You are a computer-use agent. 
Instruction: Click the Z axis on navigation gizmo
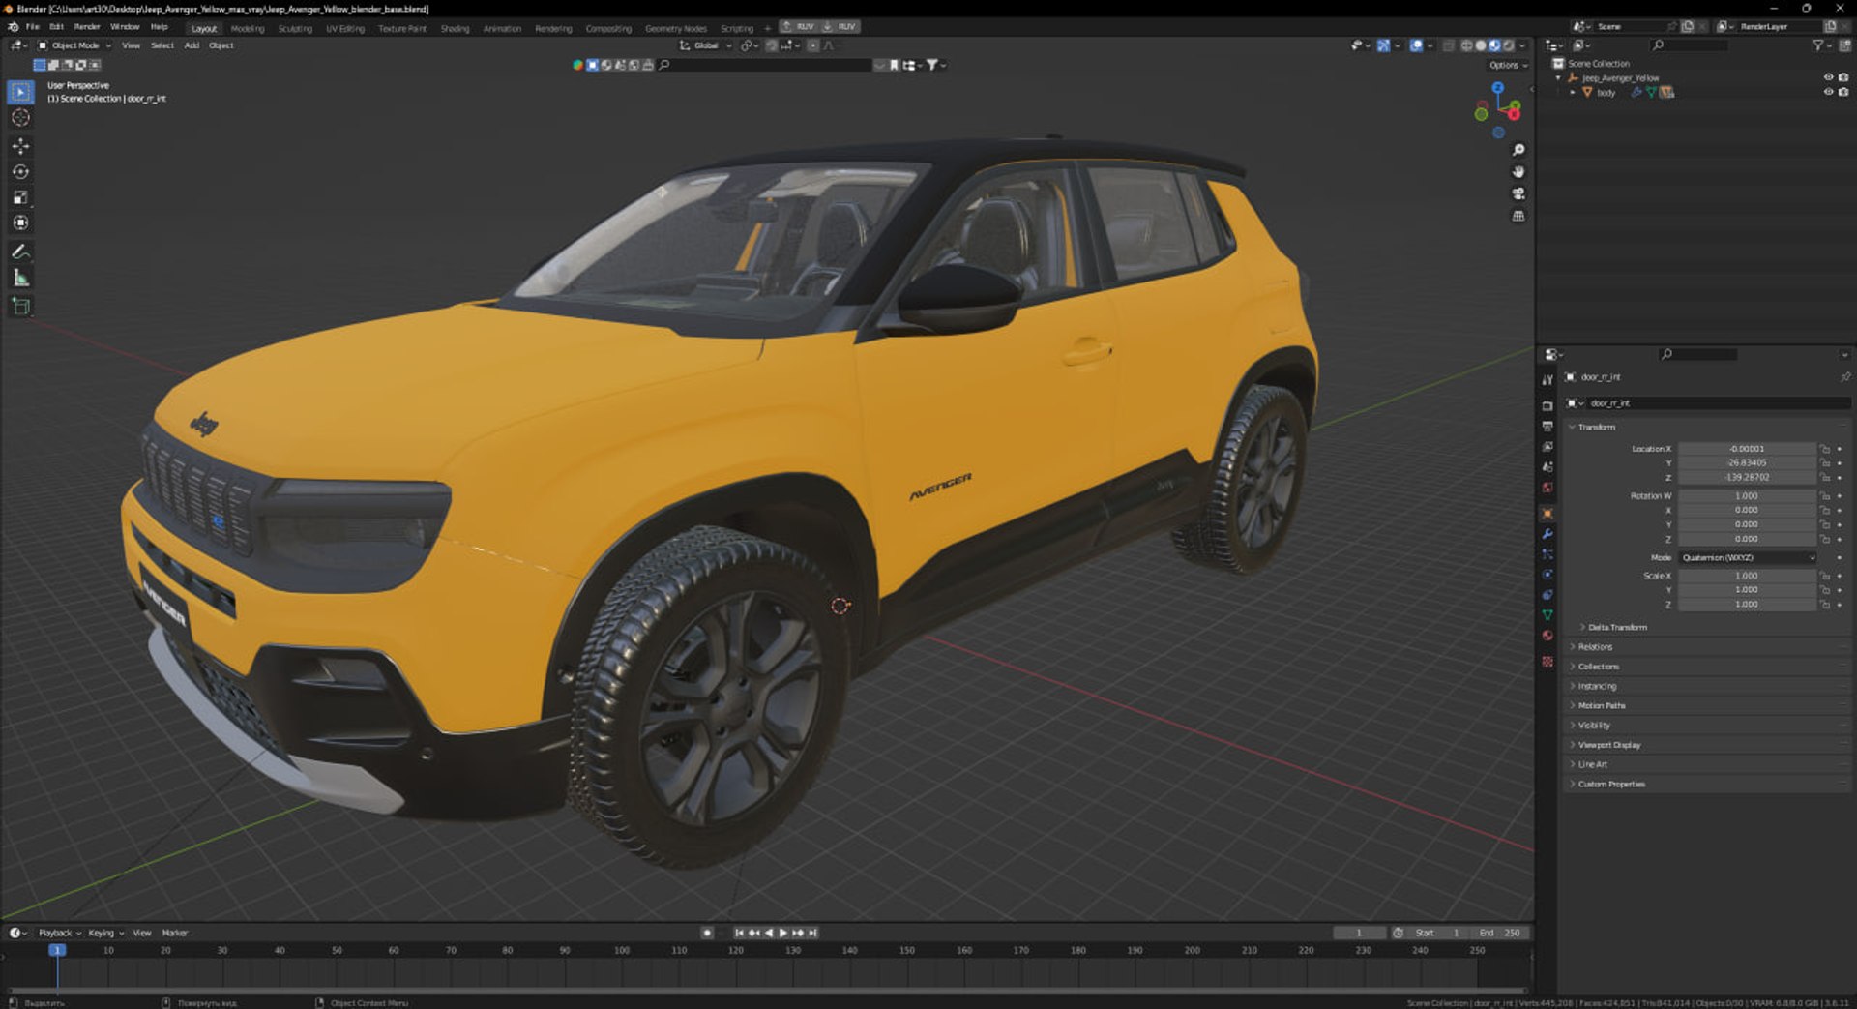click(1498, 88)
